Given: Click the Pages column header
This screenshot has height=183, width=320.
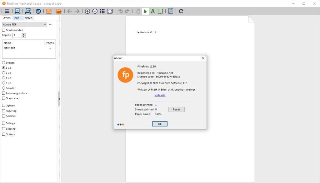Looking at the screenshot, I should click(50, 43).
